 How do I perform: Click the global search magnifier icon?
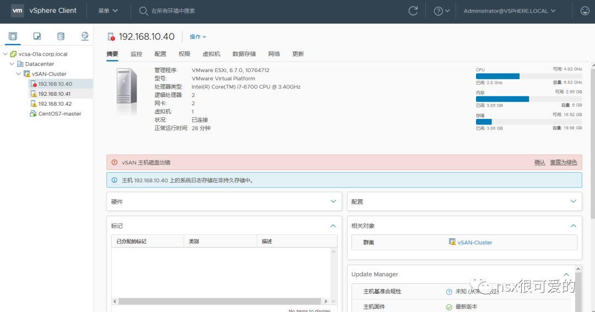(143, 11)
